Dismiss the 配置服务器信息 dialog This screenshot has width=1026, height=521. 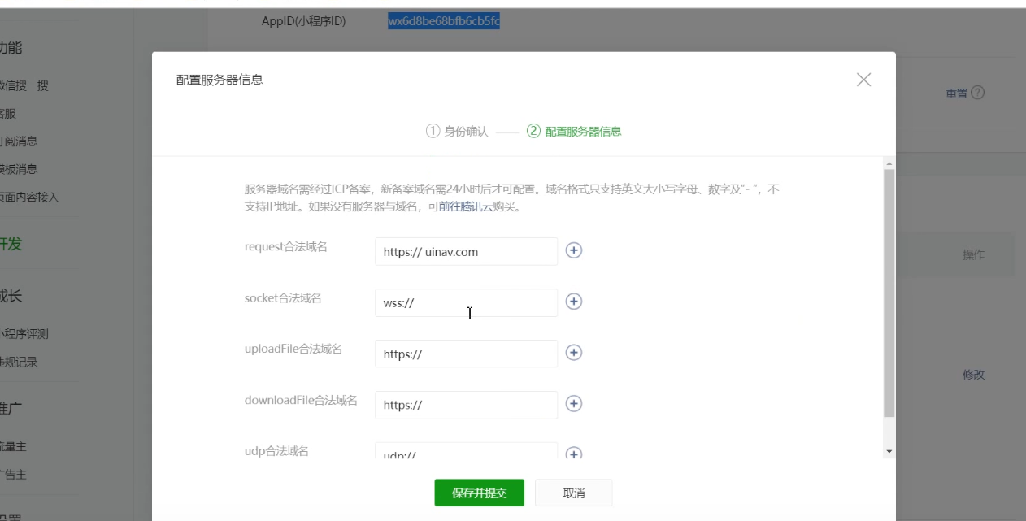(x=863, y=79)
